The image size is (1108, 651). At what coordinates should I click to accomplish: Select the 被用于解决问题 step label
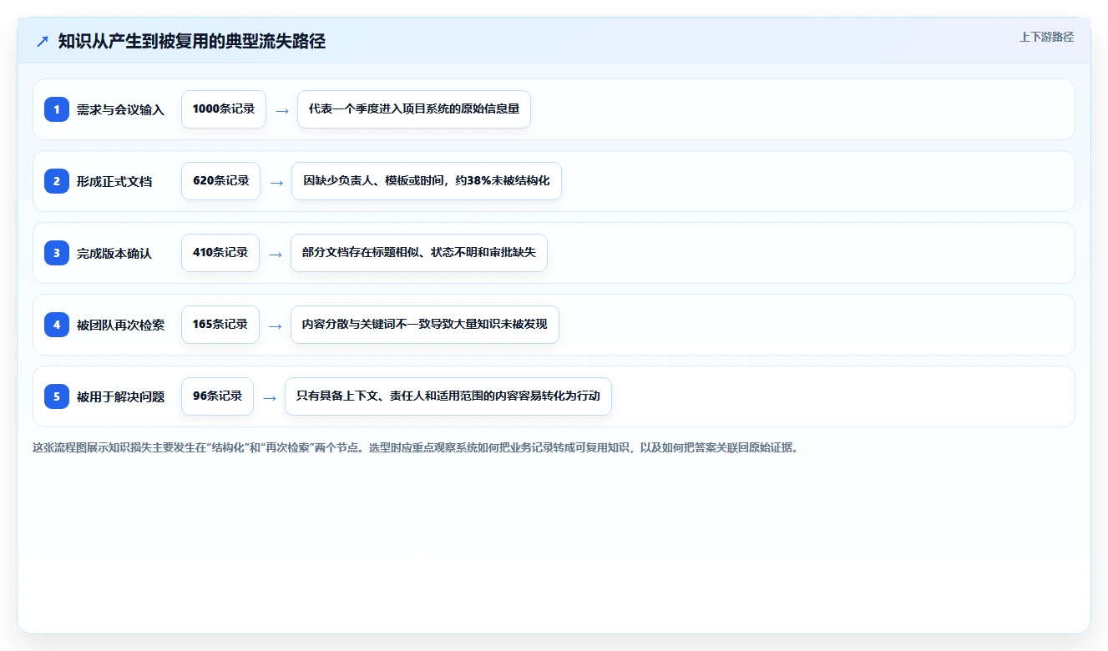pos(120,396)
